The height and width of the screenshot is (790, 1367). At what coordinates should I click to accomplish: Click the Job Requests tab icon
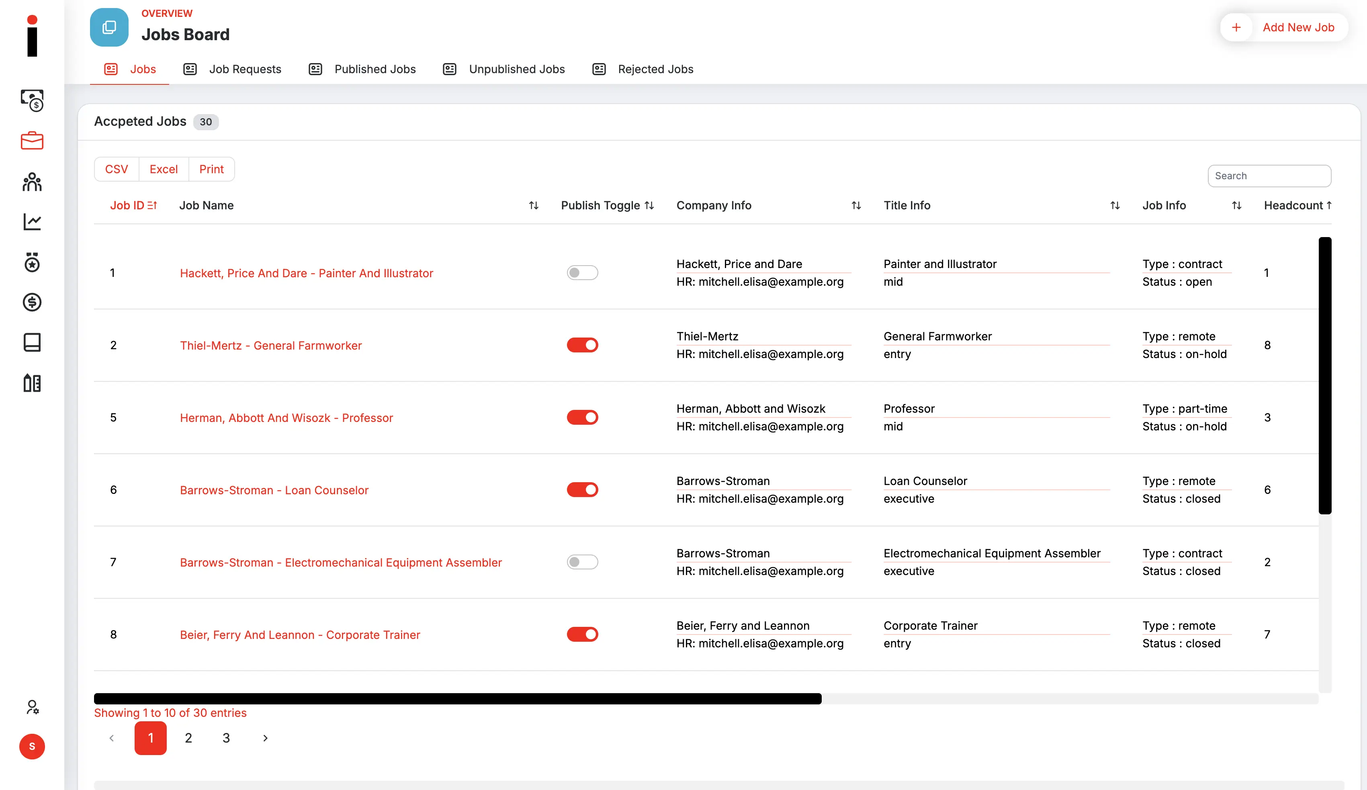click(x=190, y=69)
